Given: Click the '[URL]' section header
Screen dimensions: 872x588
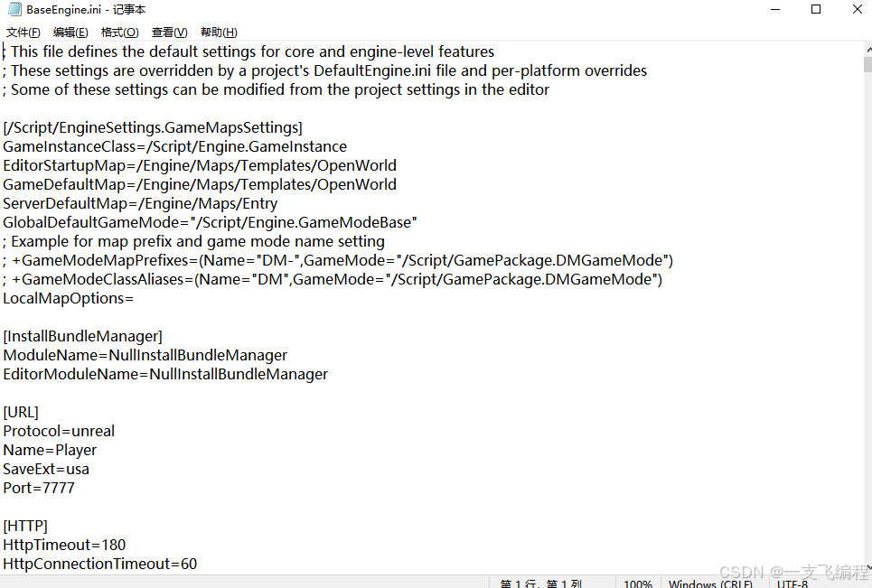Looking at the screenshot, I should [21, 413].
